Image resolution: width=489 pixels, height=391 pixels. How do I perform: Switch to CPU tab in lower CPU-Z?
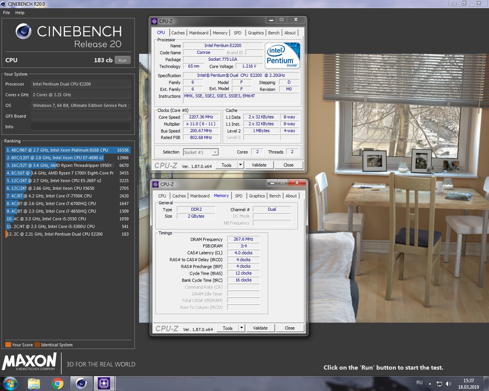tap(162, 196)
